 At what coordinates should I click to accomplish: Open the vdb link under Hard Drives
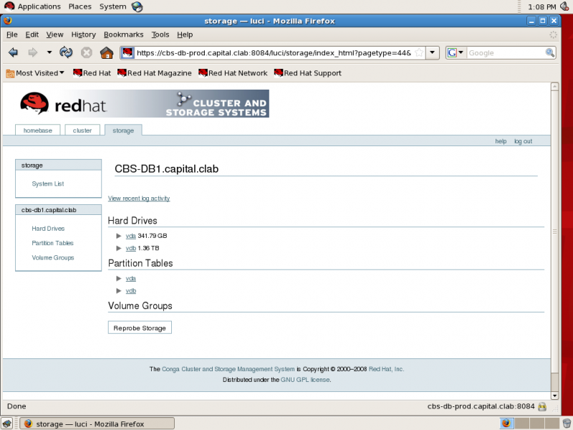click(x=131, y=248)
